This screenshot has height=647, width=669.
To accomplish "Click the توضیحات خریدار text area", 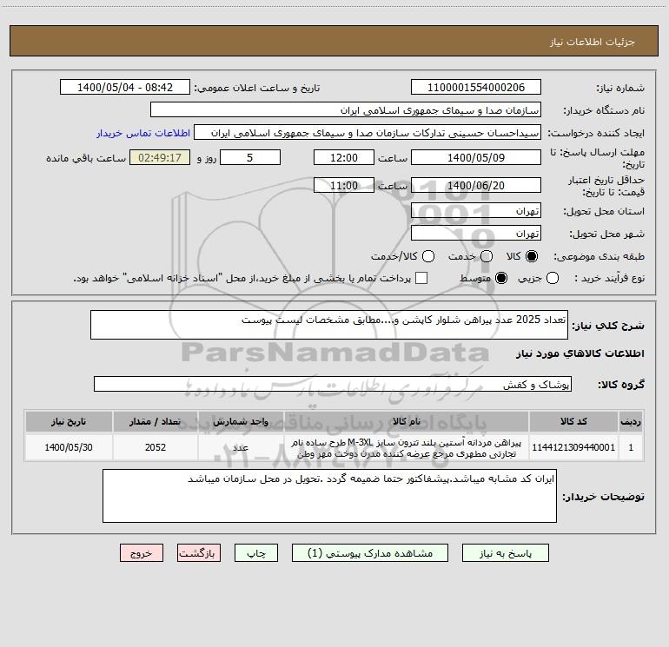I will [329, 496].
